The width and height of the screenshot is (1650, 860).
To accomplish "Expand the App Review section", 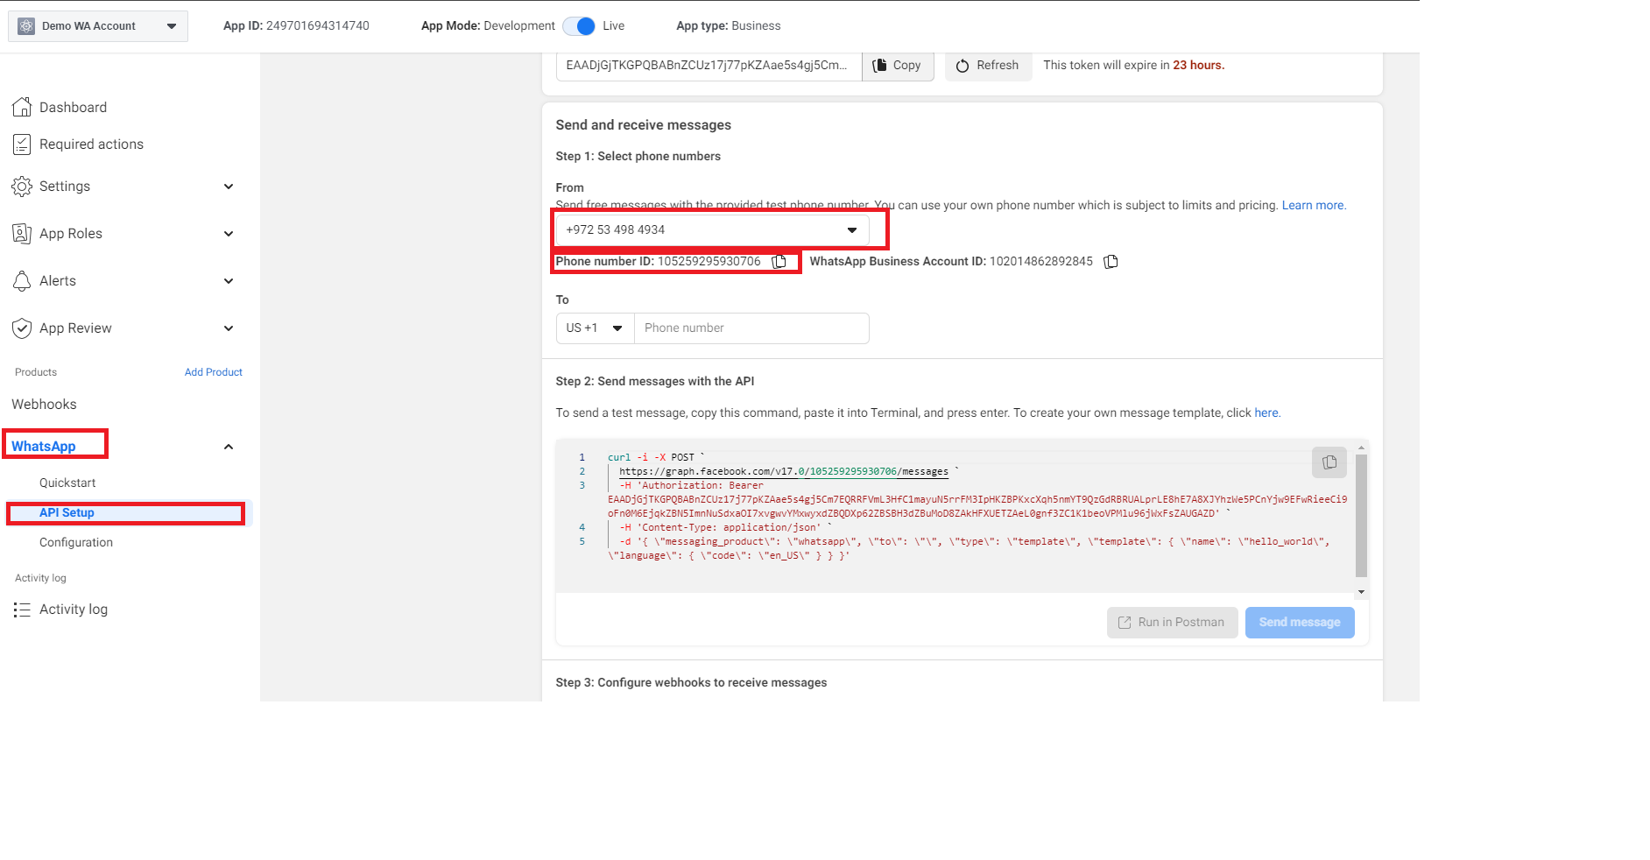I will pos(229,328).
